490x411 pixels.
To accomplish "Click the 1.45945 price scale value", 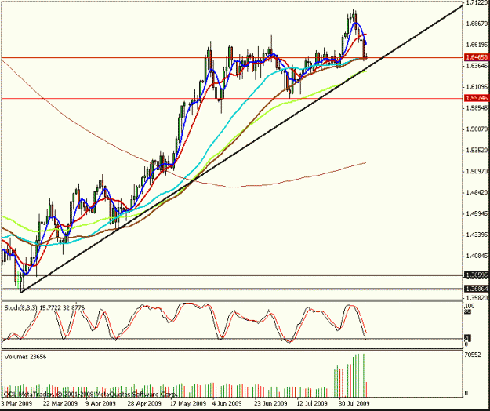I will click(x=476, y=214).
